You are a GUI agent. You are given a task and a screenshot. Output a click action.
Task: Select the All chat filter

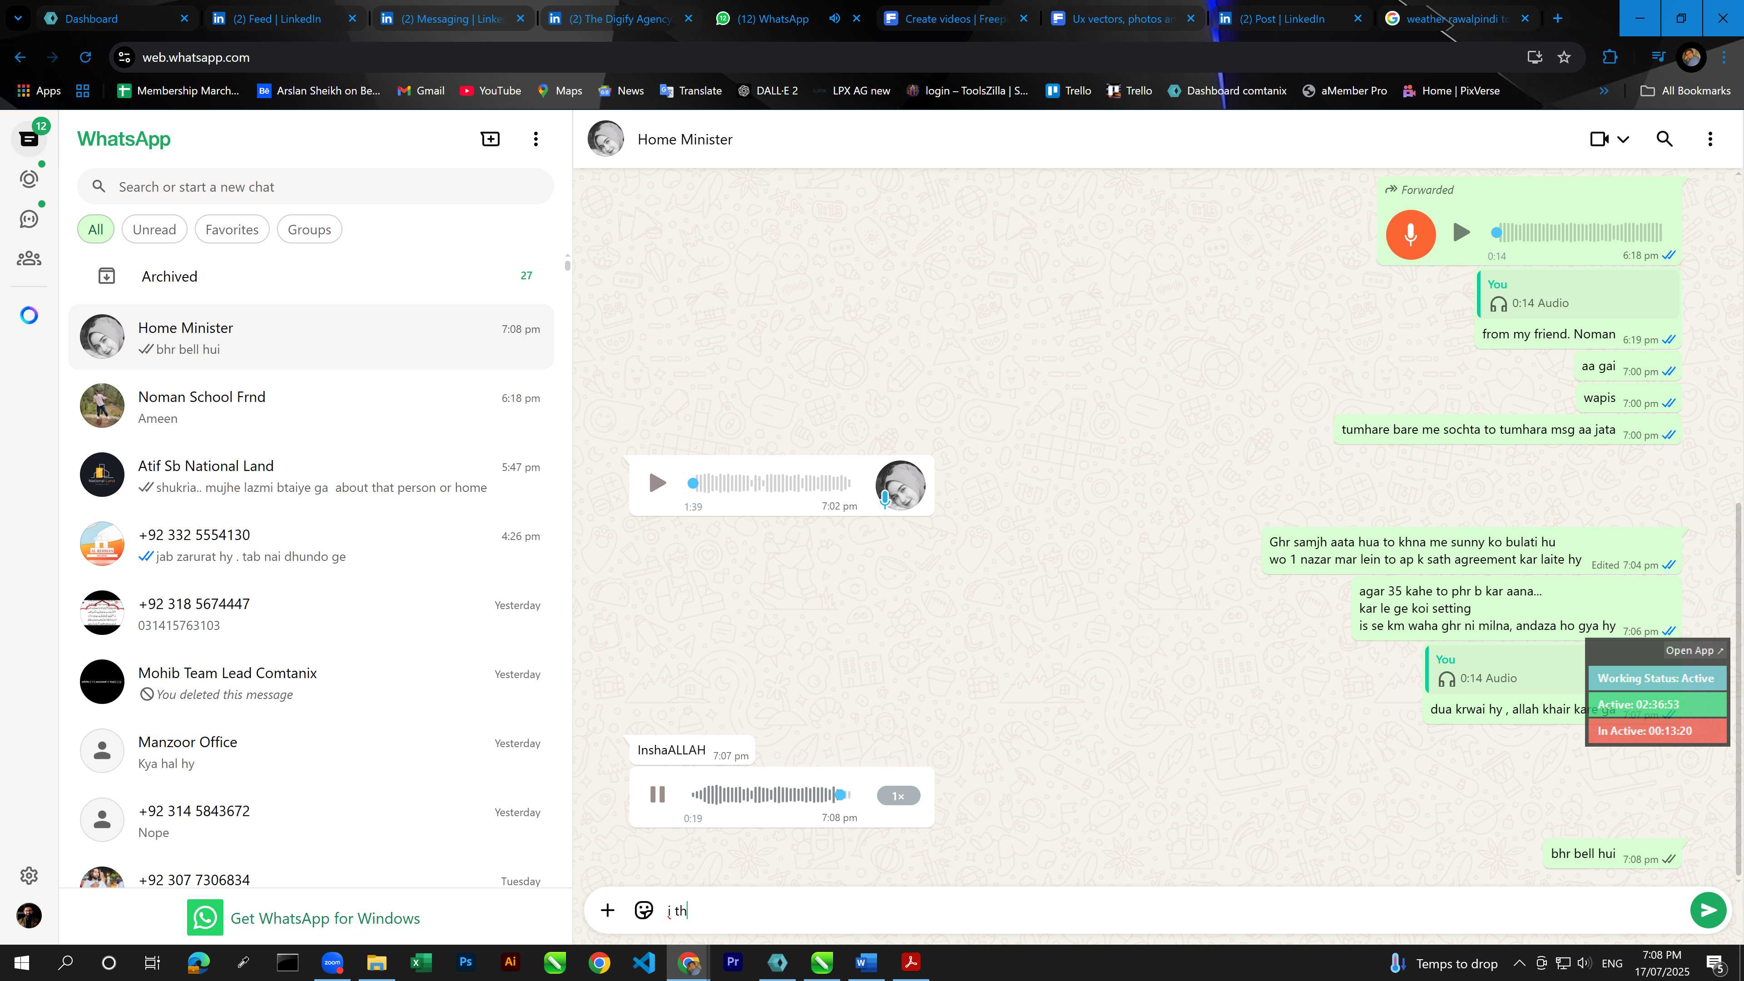pos(95,229)
